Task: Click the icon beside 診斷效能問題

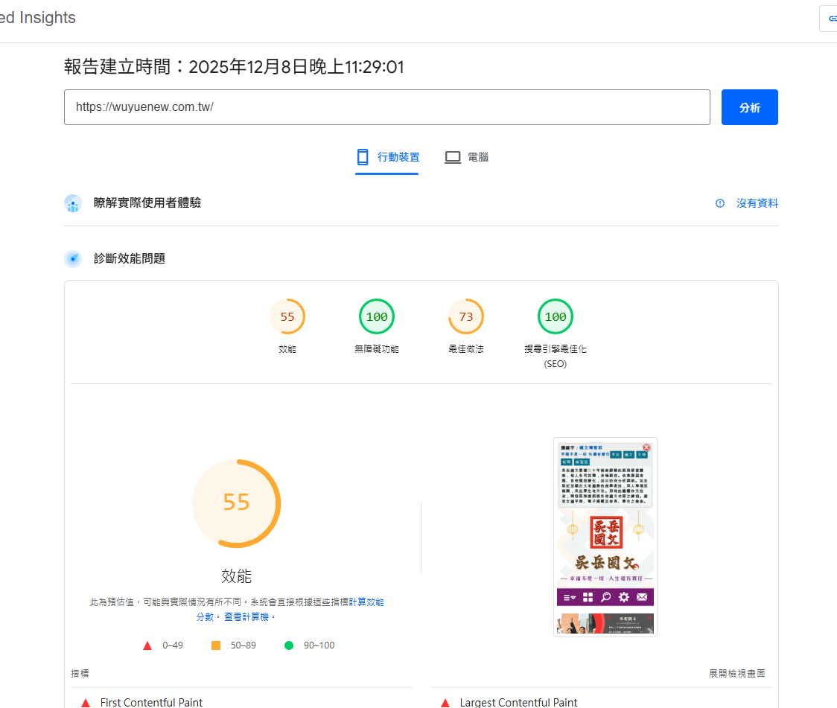Action: click(73, 259)
